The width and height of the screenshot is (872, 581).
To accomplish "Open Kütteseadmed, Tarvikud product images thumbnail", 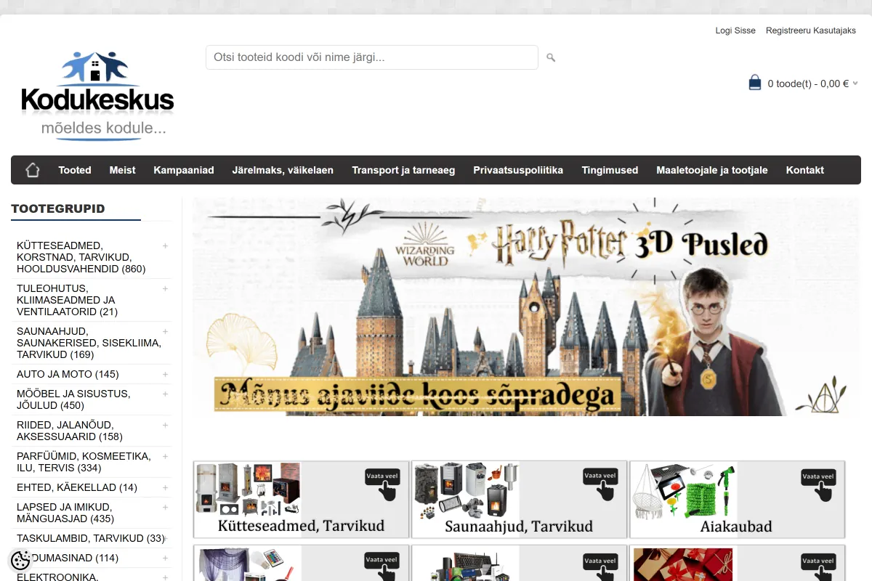I will [x=248, y=489].
